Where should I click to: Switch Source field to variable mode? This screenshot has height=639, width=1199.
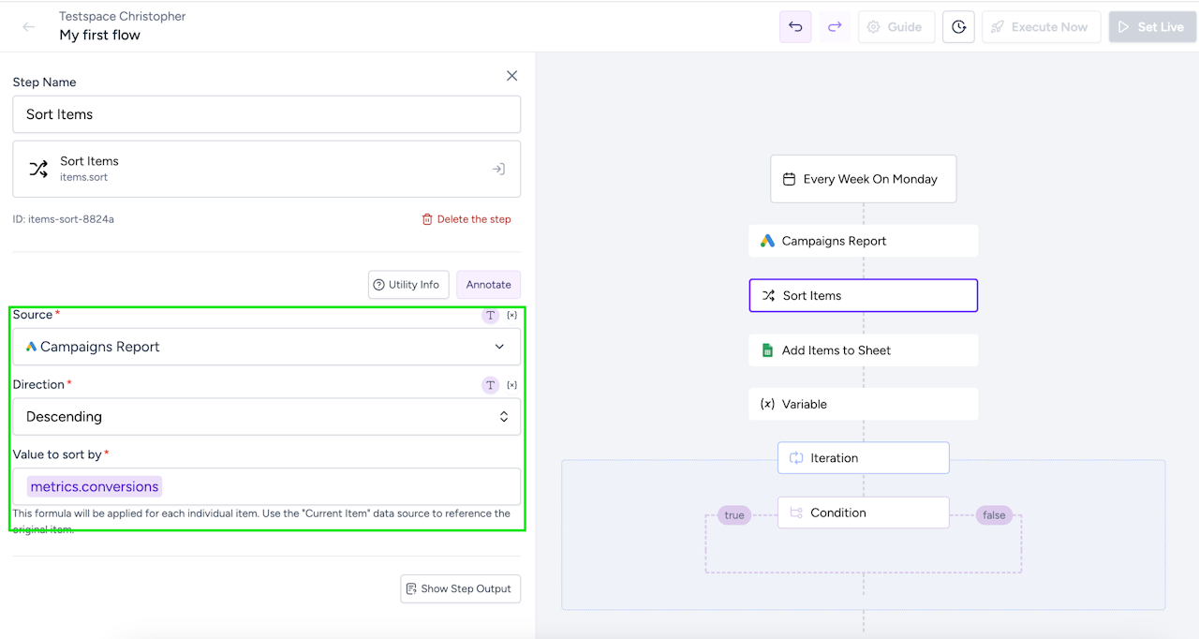[x=511, y=316]
